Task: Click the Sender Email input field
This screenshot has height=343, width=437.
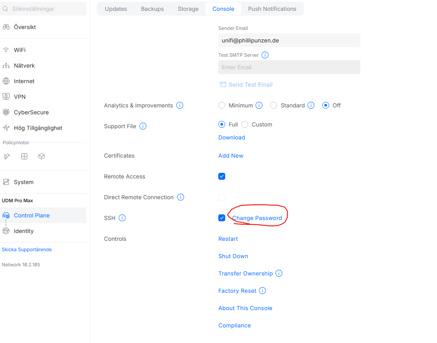Action: (289, 40)
